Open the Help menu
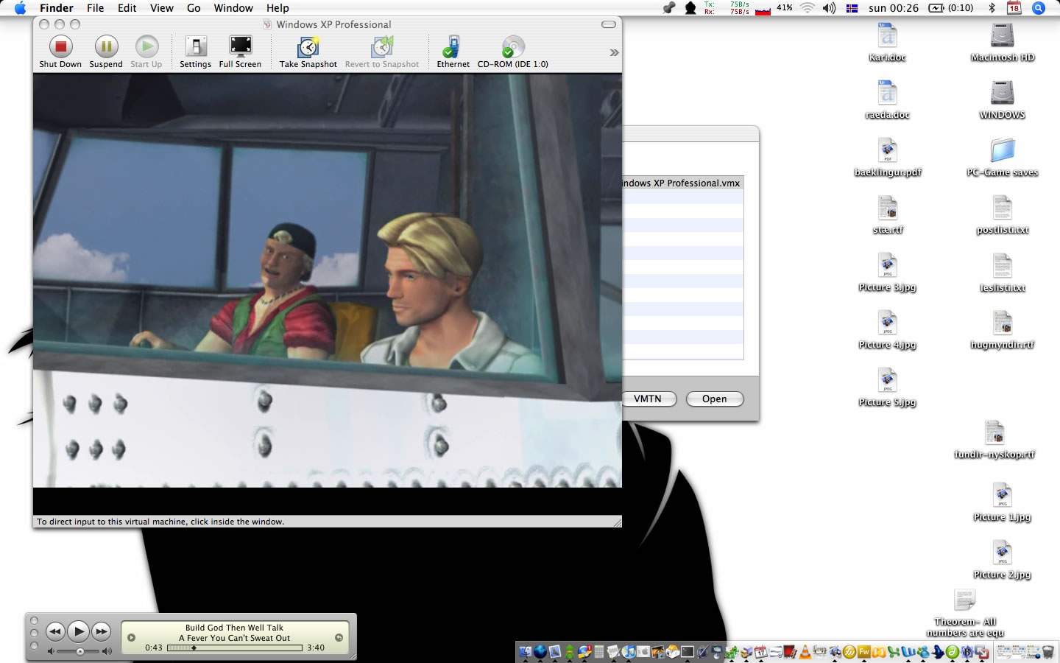Screen dimensions: 1060x663 tap(278, 8)
